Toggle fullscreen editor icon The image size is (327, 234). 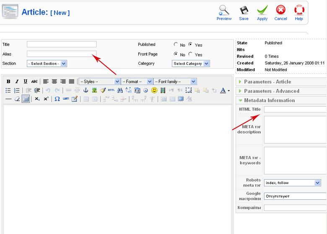[181, 99]
